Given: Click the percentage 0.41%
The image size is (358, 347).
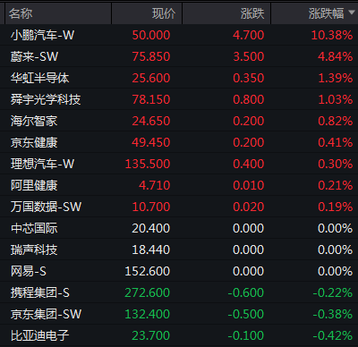Looking at the screenshot, I should pyautogui.click(x=336, y=142).
